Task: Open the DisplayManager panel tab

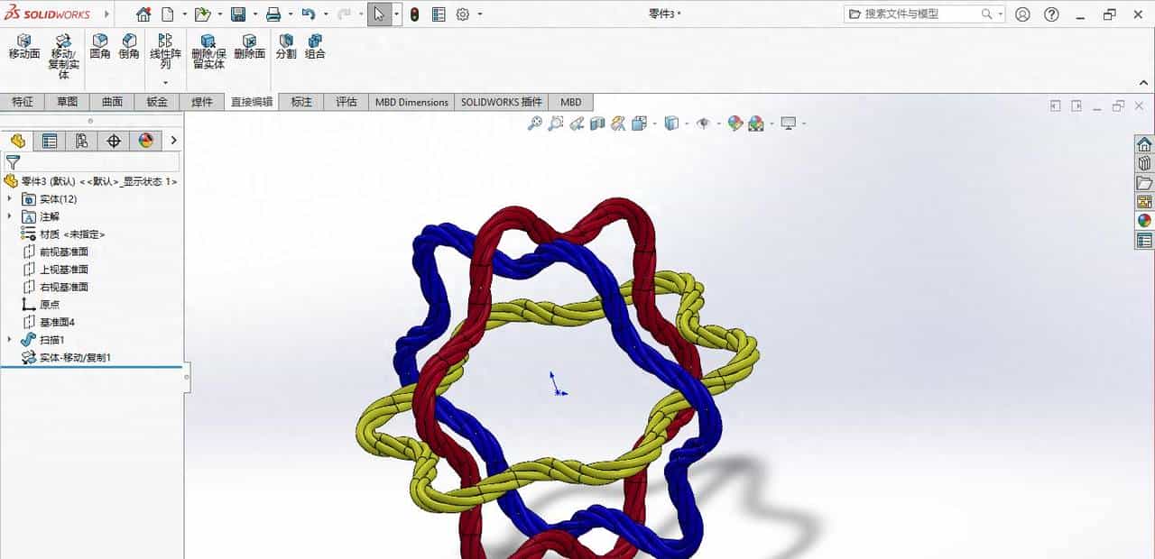Action: pos(147,141)
